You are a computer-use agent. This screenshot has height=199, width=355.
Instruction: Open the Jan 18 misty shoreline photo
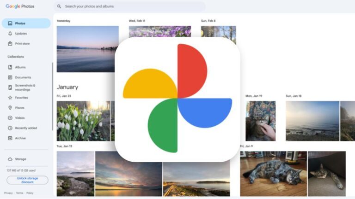point(312,121)
